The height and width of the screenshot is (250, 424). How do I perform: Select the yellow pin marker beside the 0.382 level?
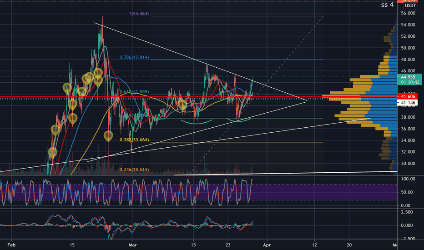pyautogui.click(x=108, y=136)
